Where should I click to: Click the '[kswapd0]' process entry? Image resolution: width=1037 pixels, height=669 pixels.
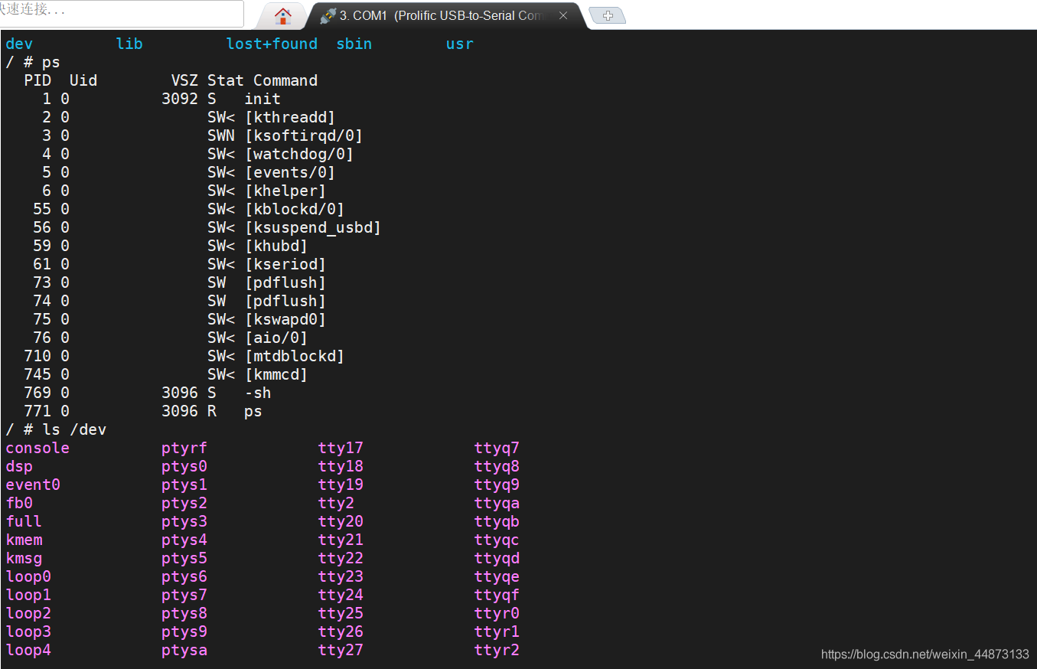[x=285, y=319]
